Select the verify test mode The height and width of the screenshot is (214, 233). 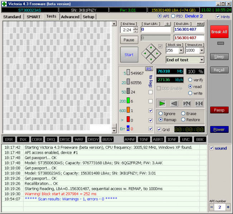click(x=190, y=80)
